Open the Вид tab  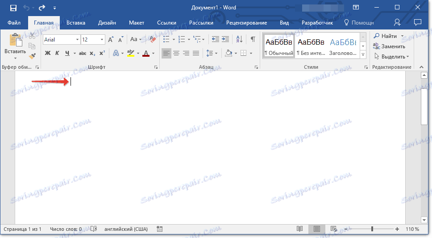coord(284,23)
